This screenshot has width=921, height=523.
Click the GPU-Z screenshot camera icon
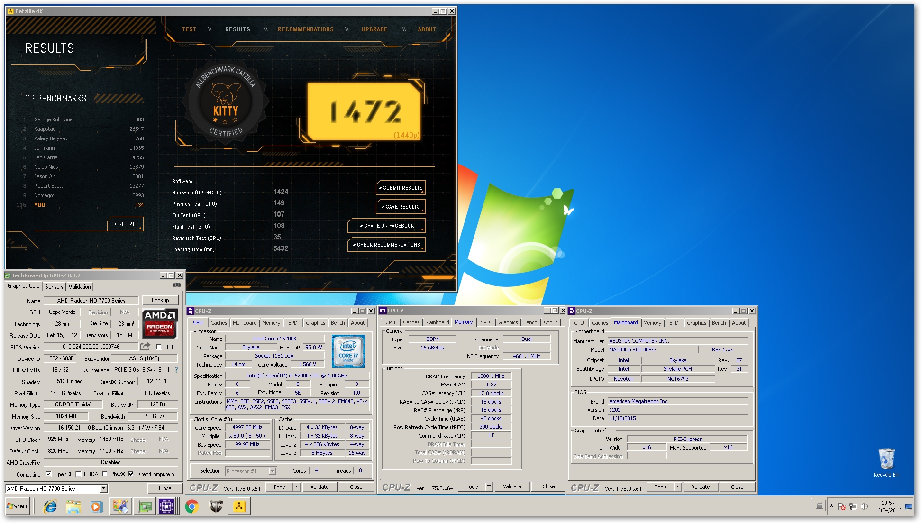coord(177,285)
